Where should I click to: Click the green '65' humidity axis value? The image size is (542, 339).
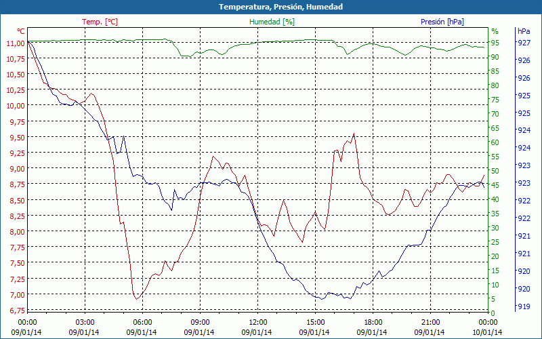pyautogui.click(x=495, y=128)
